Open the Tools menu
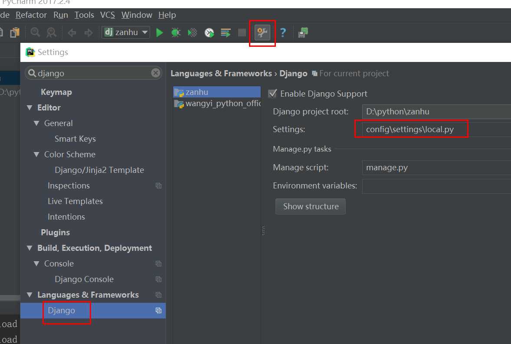Viewport: 511px width, 344px height. coord(84,15)
